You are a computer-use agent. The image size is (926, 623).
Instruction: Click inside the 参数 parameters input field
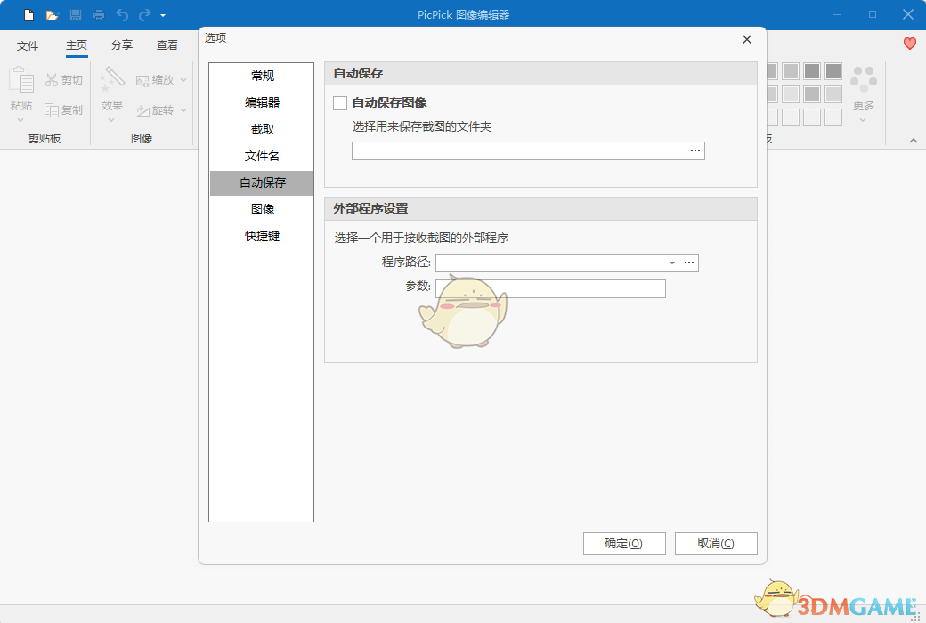click(x=550, y=288)
